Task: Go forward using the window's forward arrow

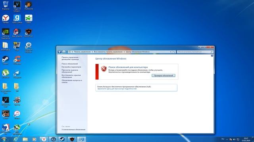Action: pos(63,52)
